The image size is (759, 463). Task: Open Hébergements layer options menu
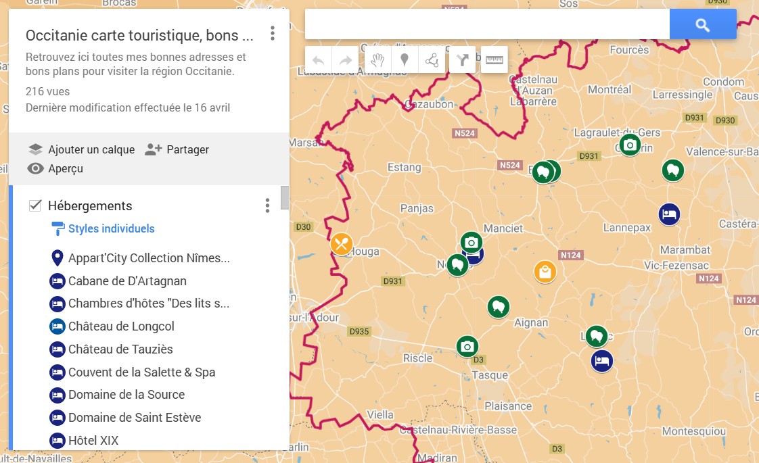[x=267, y=205]
